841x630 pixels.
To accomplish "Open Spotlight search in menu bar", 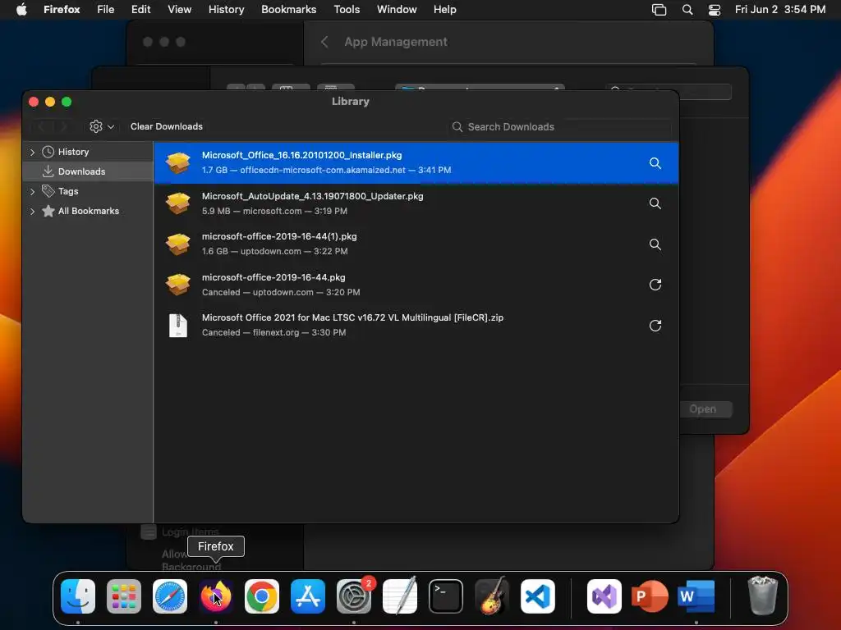I will click(687, 10).
